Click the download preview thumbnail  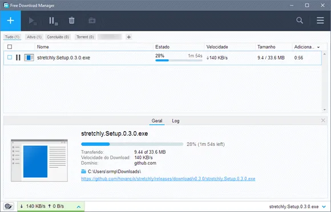pos(39,160)
